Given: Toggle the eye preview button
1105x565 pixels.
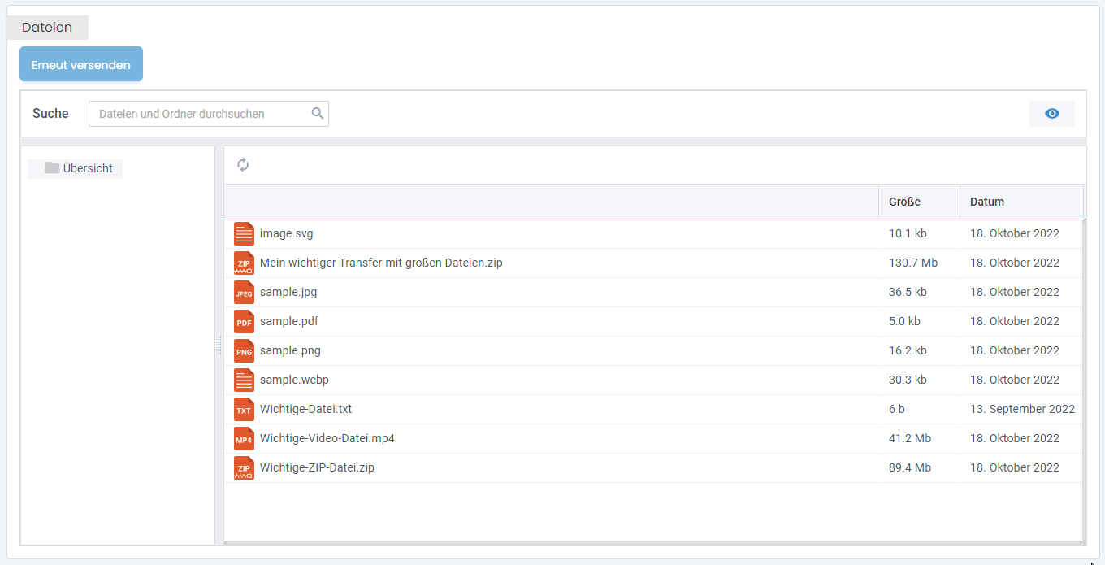Looking at the screenshot, I should [x=1051, y=114].
